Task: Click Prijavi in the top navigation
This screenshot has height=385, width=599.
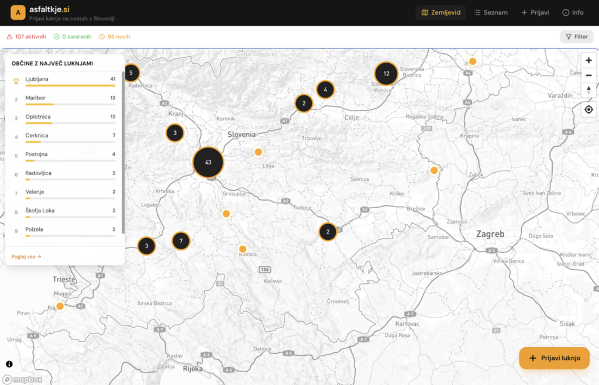Action: pos(535,12)
